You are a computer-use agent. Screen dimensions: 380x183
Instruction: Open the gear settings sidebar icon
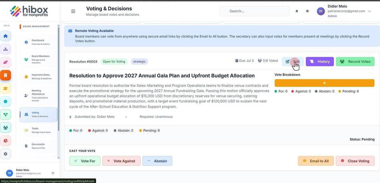click(x=6, y=154)
